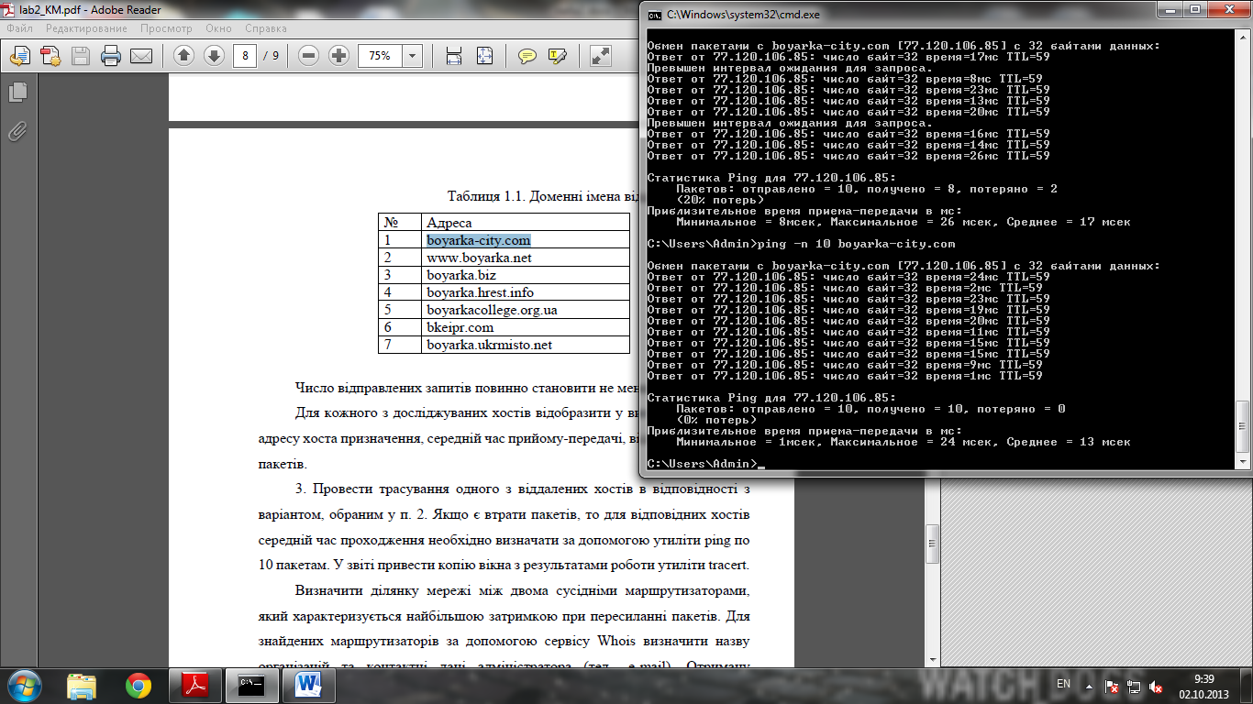
Task: Click the 75% zoom value field
Action: point(380,56)
